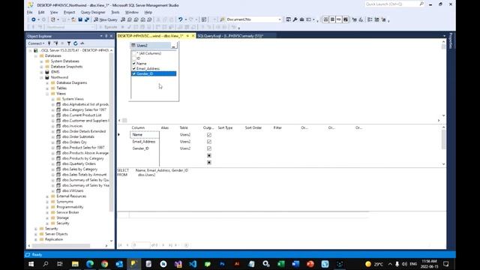The height and width of the screenshot is (270, 480).
Task: Uncheck the Name column in Users2 box
Action: tap(133, 63)
